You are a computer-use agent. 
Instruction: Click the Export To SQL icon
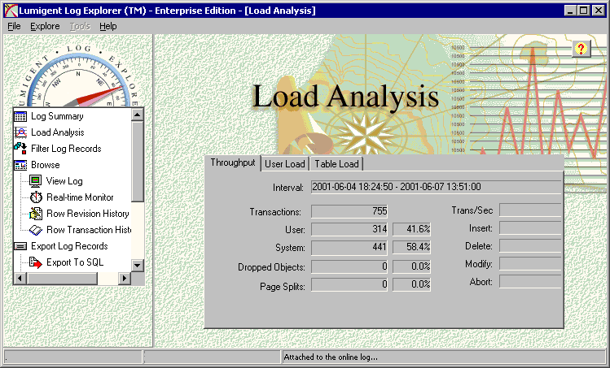tap(35, 262)
